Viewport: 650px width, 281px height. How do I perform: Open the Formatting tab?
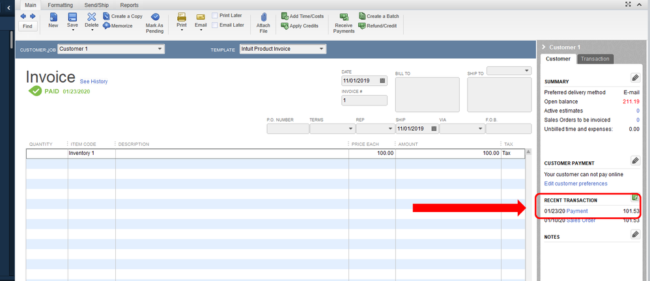[60, 5]
